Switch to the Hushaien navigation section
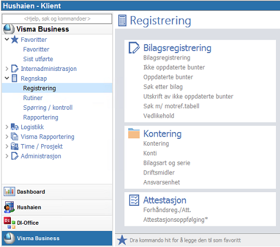The height and width of the screenshot is (247, 280). pyautogui.click(x=57, y=208)
